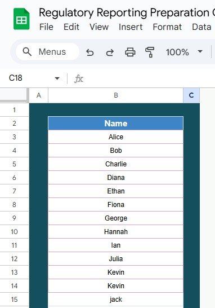
Task: Click the Bob cell
Action: point(115,151)
